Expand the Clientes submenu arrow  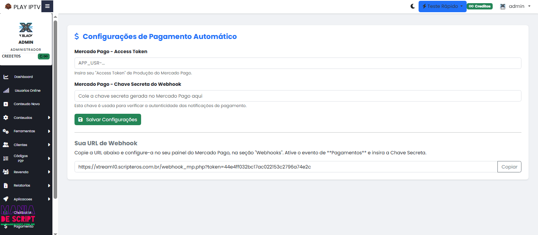pos(49,145)
